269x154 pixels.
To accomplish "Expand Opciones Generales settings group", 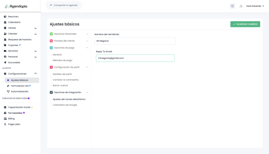I will click(x=87, y=34).
